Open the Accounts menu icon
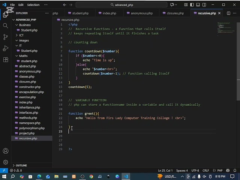Screen dimensions: 240x180 6,151
